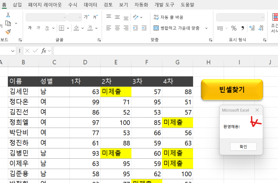Open the 글꼴 font settings dialog launcher
This screenshot has height=183, width=278.
pyautogui.click(x=99, y=40)
